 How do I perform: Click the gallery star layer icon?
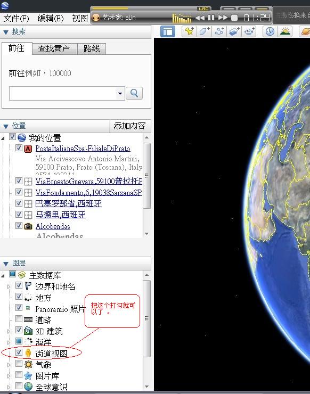tap(28, 376)
